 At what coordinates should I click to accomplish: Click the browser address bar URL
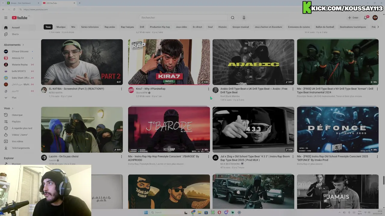[35, 9]
